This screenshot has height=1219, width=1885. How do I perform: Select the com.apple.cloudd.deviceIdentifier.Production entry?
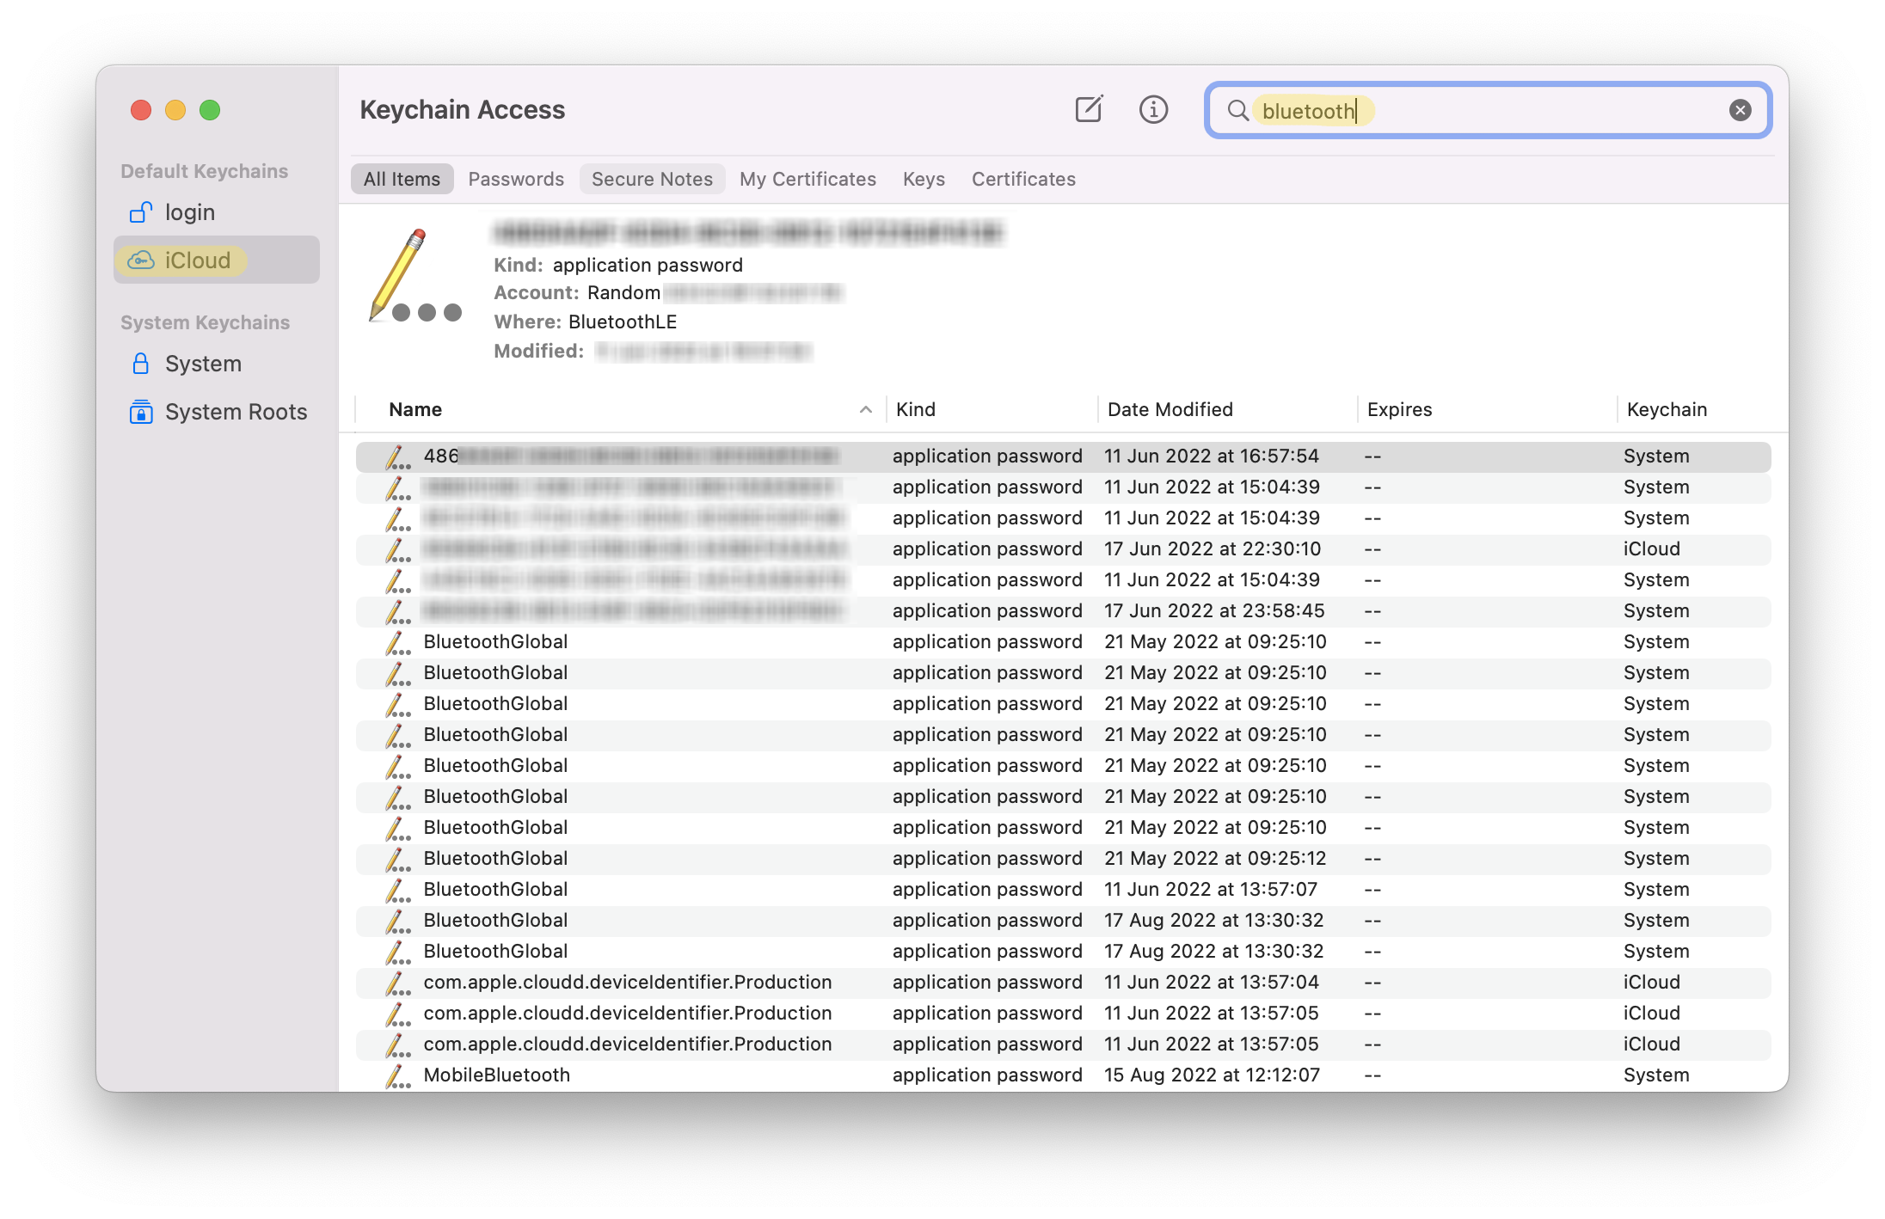627,982
